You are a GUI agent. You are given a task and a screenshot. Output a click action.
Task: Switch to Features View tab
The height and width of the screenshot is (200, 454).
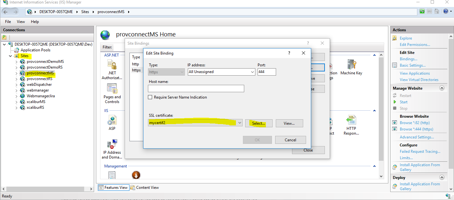(x=113, y=188)
